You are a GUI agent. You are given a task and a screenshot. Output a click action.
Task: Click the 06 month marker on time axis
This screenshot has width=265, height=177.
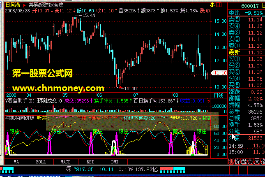click(99, 95)
